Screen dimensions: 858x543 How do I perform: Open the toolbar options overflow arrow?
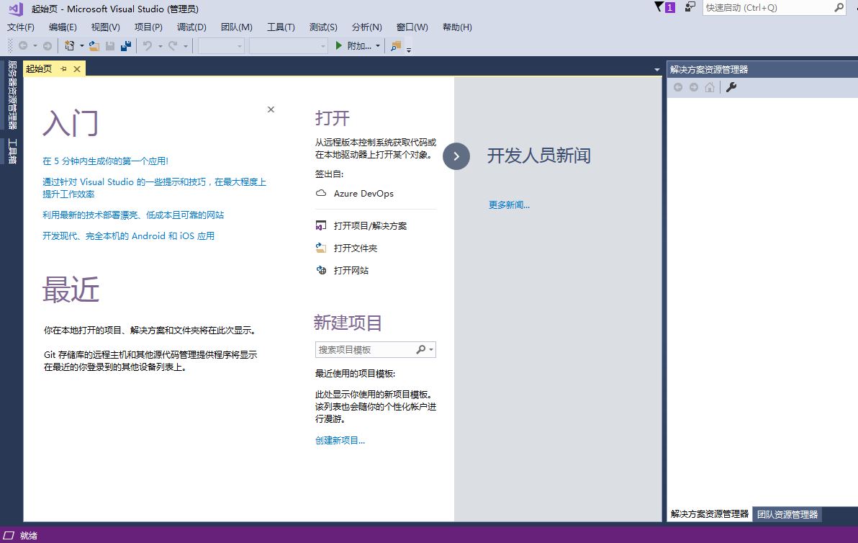pos(409,49)
